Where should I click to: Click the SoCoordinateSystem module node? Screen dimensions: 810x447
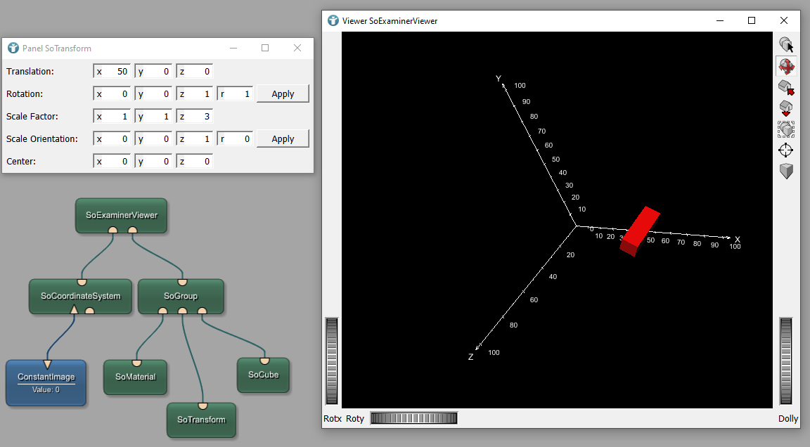point(80,296)
